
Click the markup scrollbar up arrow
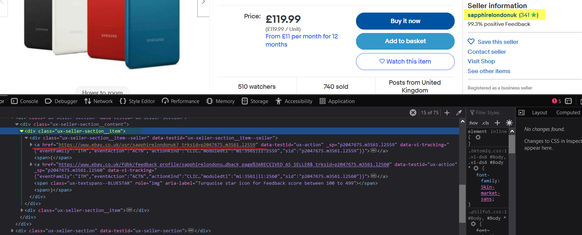(x=463, y=121)
